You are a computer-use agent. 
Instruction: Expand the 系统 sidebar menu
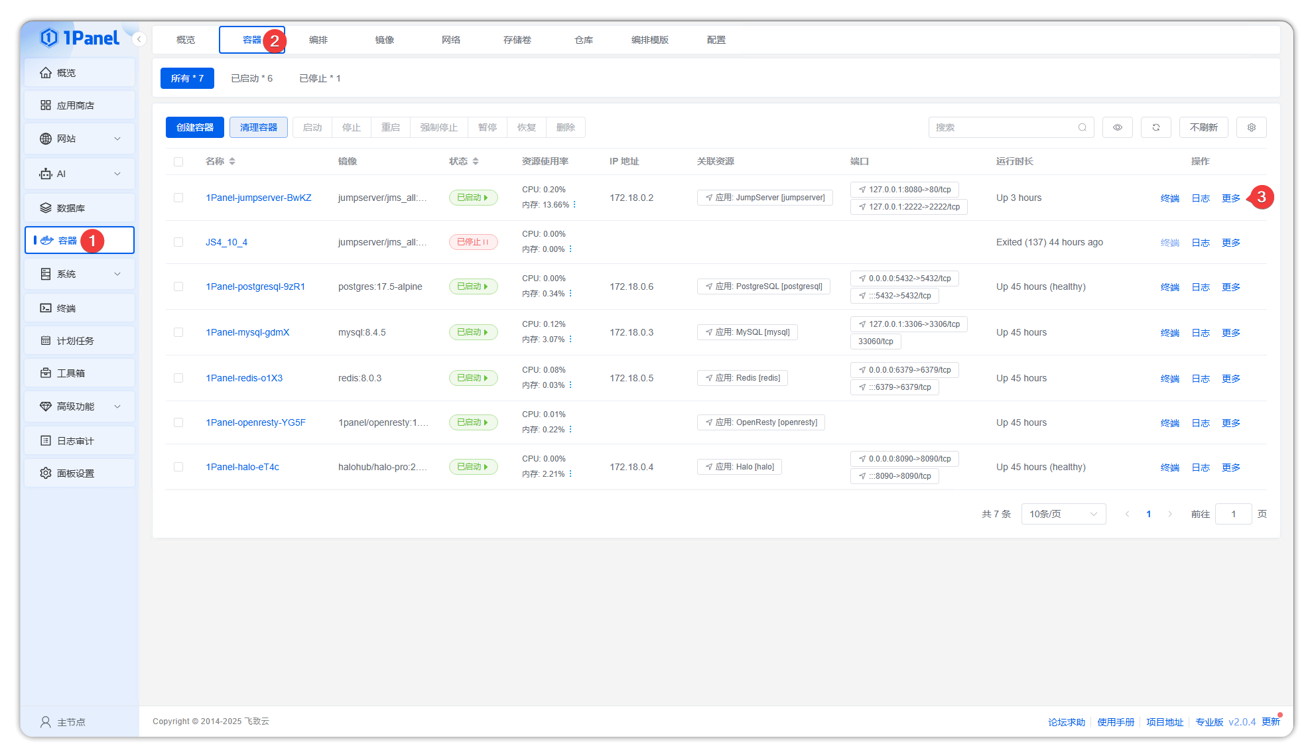tap(80, 274)
